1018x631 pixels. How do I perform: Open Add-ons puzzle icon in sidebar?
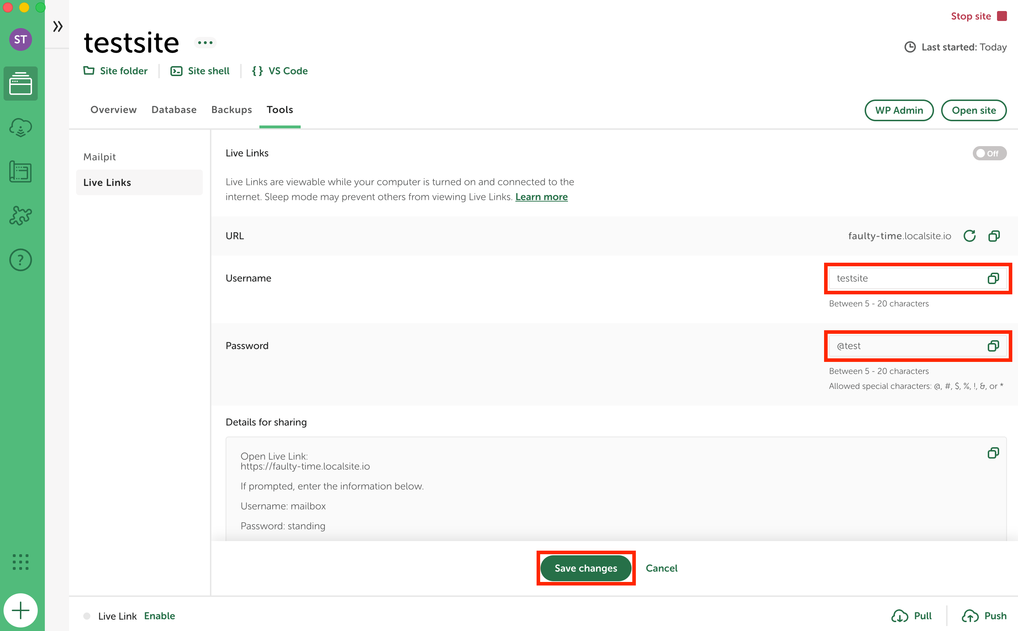[x=21, y=216]
